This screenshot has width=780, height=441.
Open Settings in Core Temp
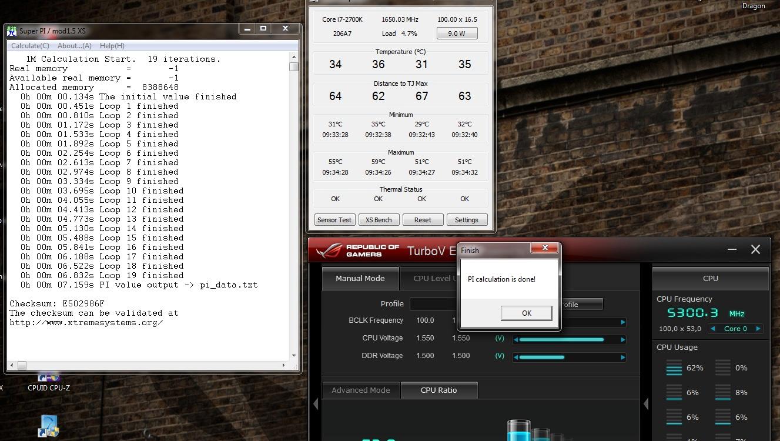click(x=467, y=220)
